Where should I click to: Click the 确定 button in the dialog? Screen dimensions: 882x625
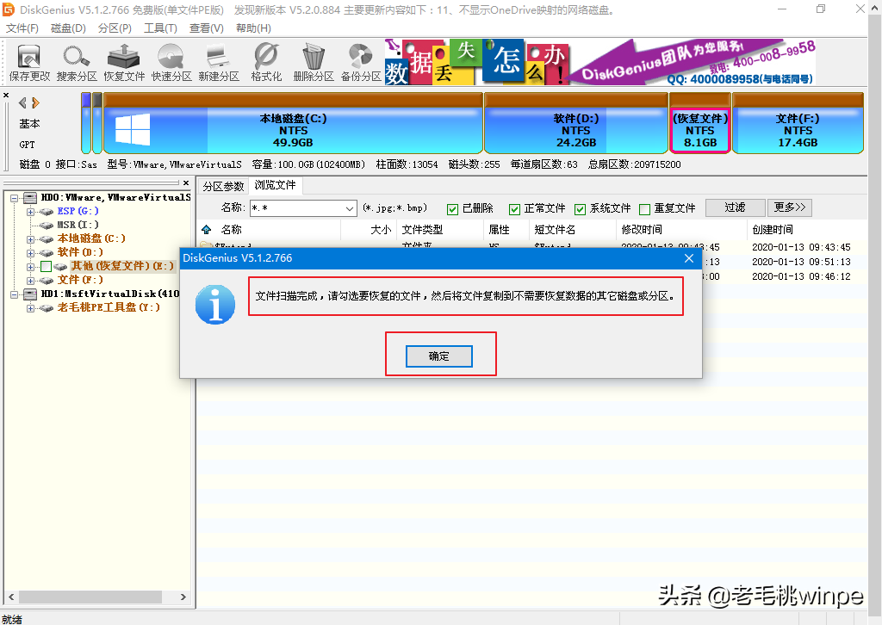click(x=439, y=356)
